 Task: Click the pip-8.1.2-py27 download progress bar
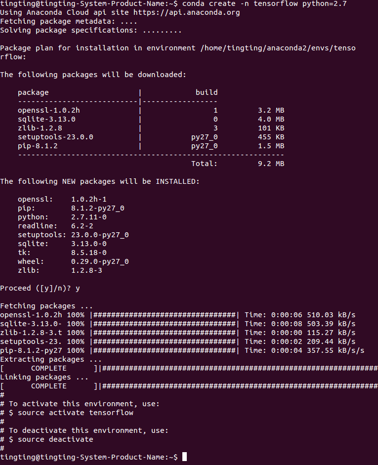click(x=165, y=351)
